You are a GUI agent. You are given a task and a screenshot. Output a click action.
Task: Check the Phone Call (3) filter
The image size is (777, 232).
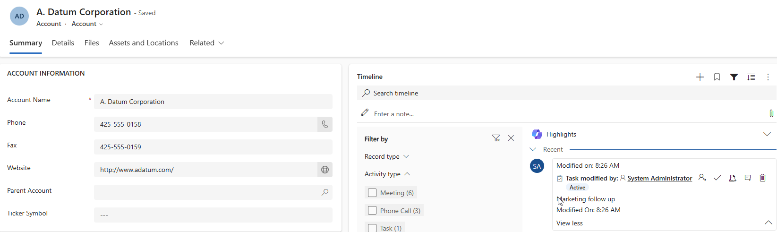(x=372, y=211)
